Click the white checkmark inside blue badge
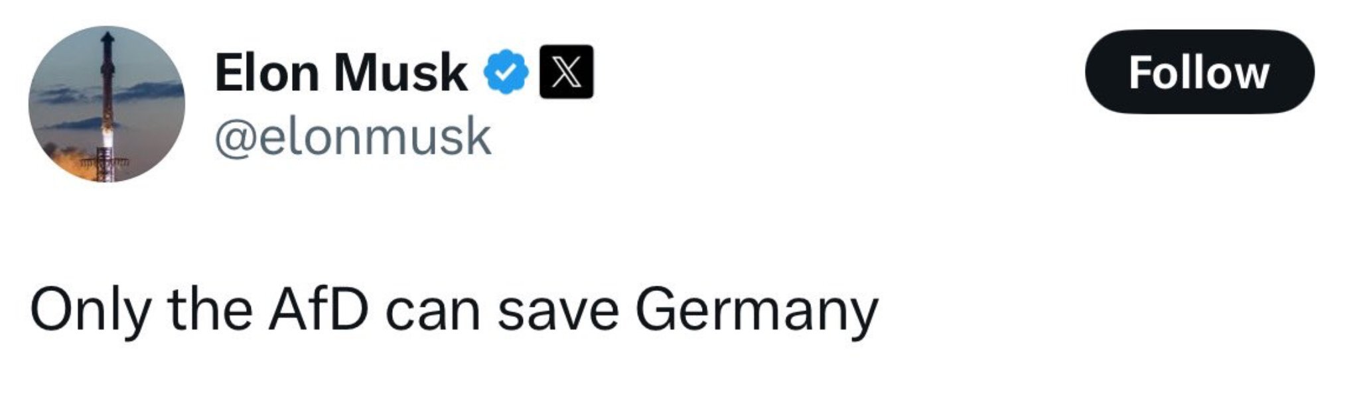Viewport: 1371px width, 411px height. (506, 72)
